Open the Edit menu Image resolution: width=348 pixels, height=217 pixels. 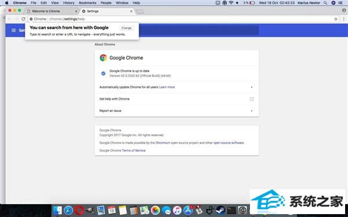click(x=43, y=3)
